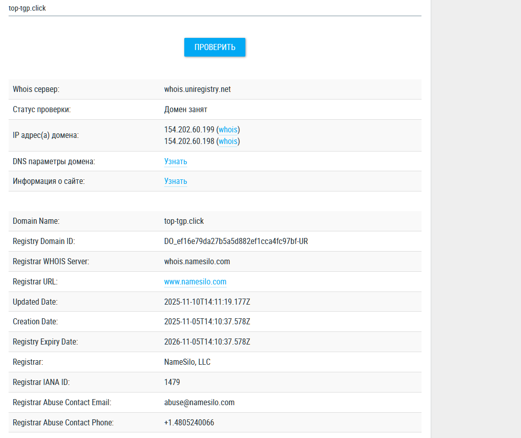Click the abuse phone number +1.4805240066

tap(189, 422)
